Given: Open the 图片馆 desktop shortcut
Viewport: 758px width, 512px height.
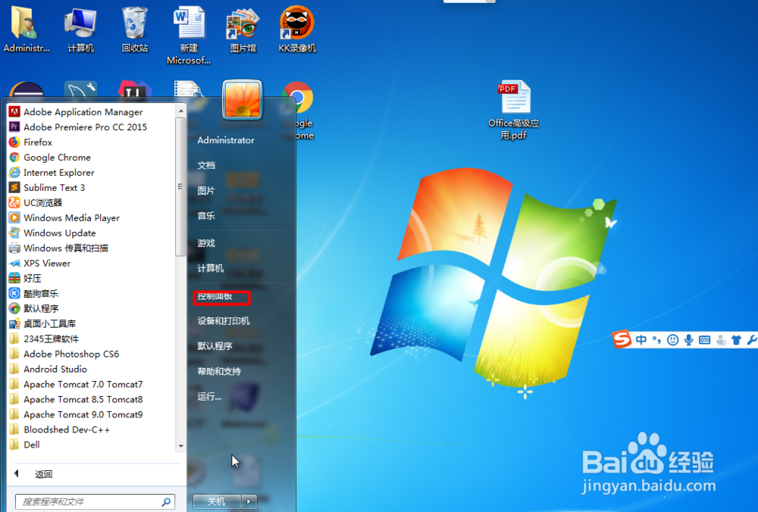Looking at the screenshot, I should tap(243, 29).
